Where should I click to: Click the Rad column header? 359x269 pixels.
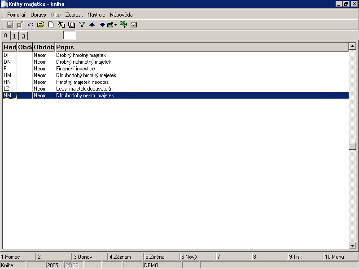tap(10, 47)
